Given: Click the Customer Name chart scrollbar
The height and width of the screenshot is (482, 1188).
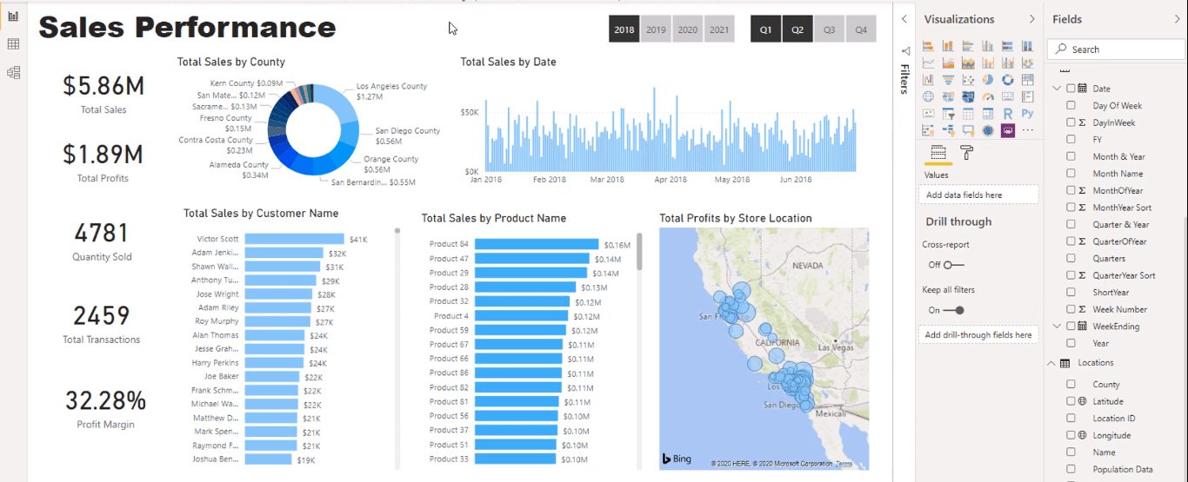Looking at the screenshot, I should [397, 231].
